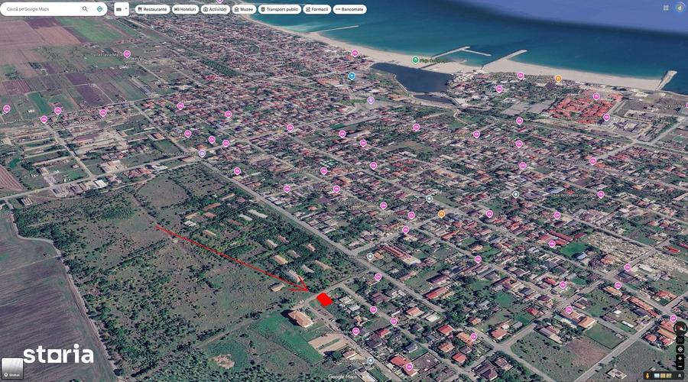The width and height of the screenshot is (688, 382).
Task: Open the second imagery thumbnail in bottom strip
Action: 663,376
